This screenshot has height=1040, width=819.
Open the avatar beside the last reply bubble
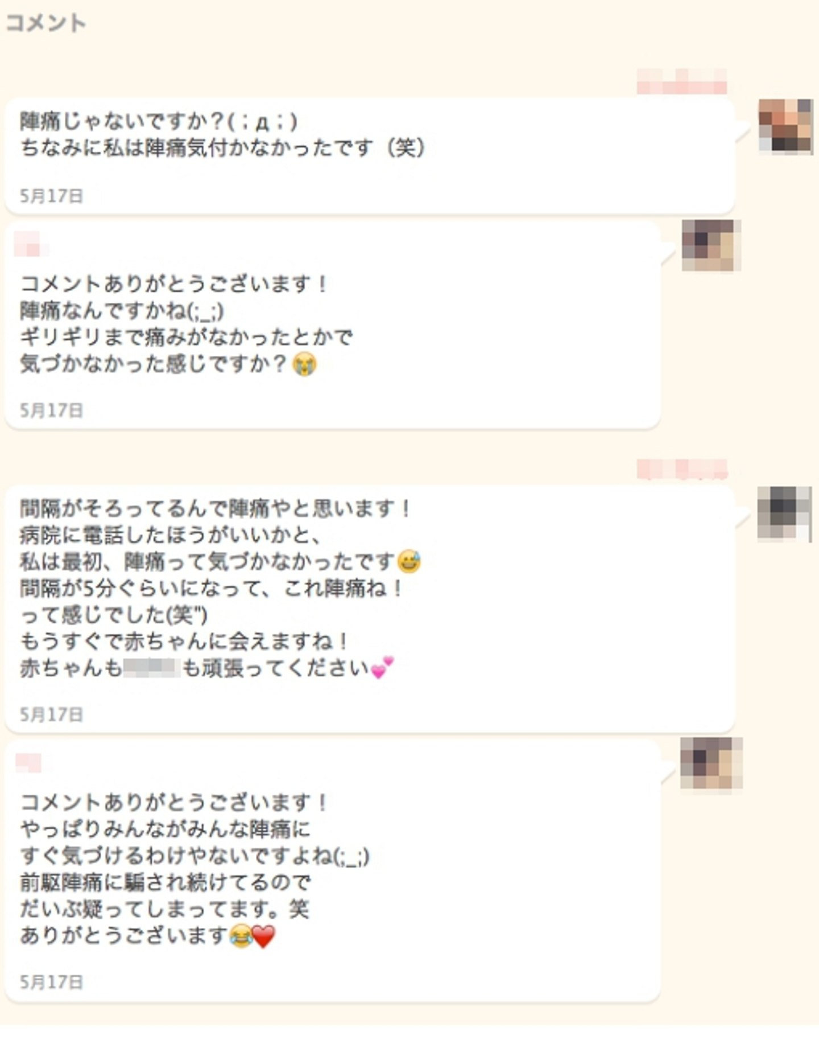coord(712,763)
